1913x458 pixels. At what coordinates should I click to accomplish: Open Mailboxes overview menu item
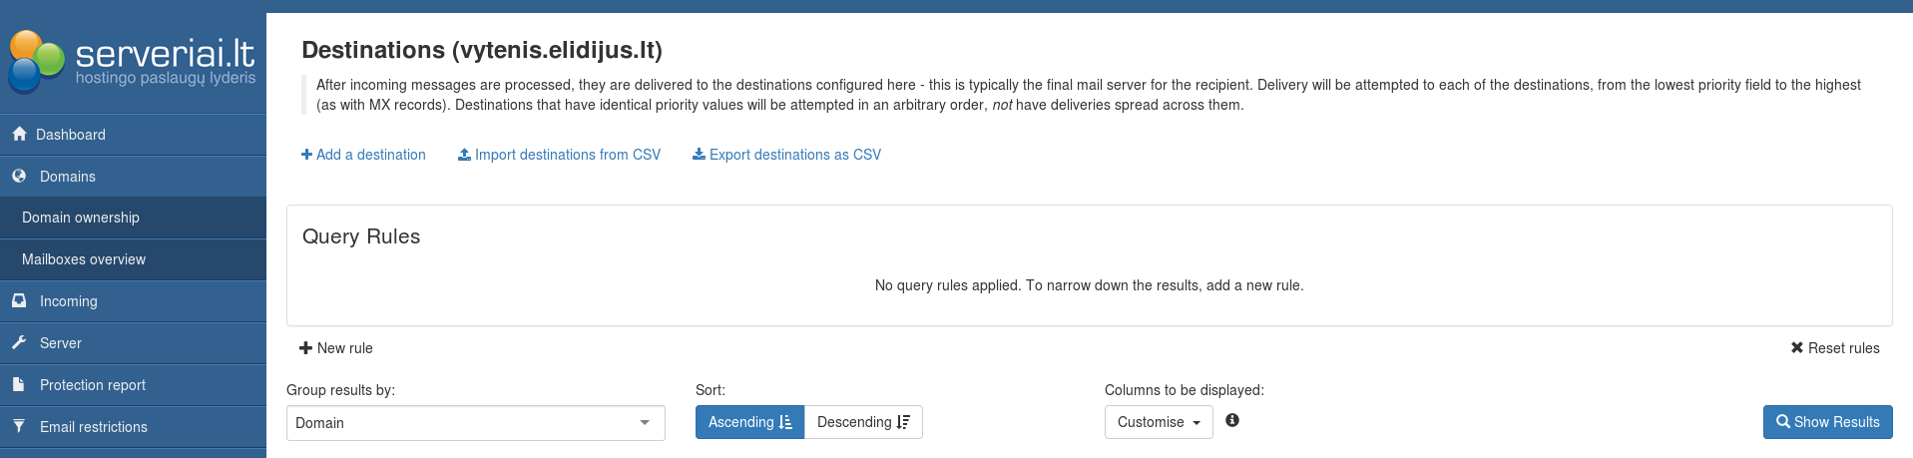(84, 259)
